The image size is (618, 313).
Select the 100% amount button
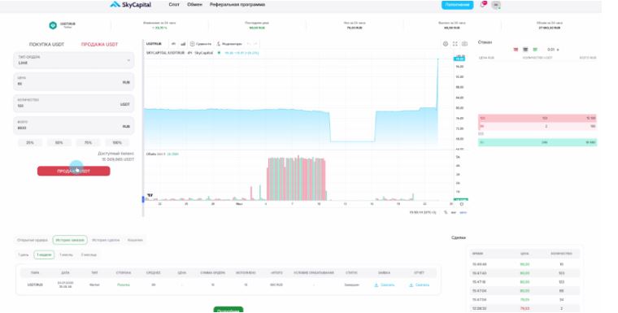[x=117, y=143]
